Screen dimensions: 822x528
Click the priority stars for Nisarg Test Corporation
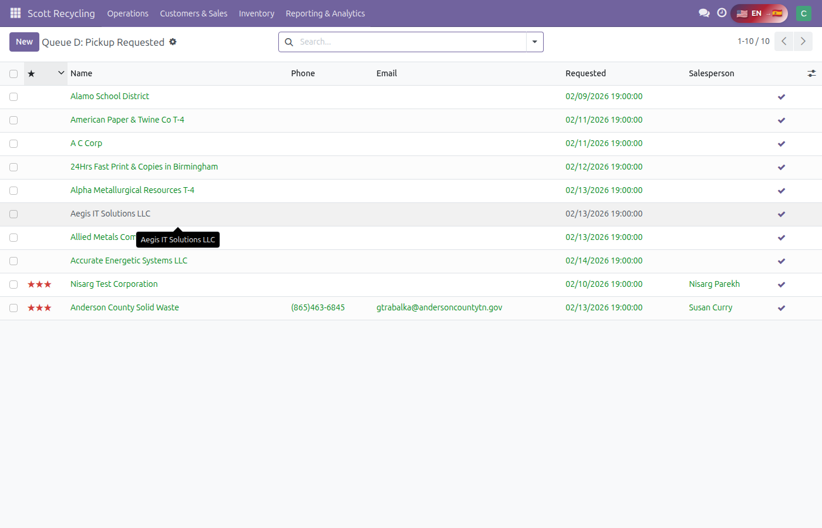39,285
